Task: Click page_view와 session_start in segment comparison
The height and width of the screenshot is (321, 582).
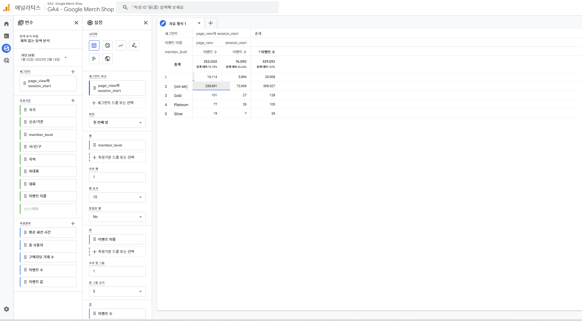Action: pos(117,88)
